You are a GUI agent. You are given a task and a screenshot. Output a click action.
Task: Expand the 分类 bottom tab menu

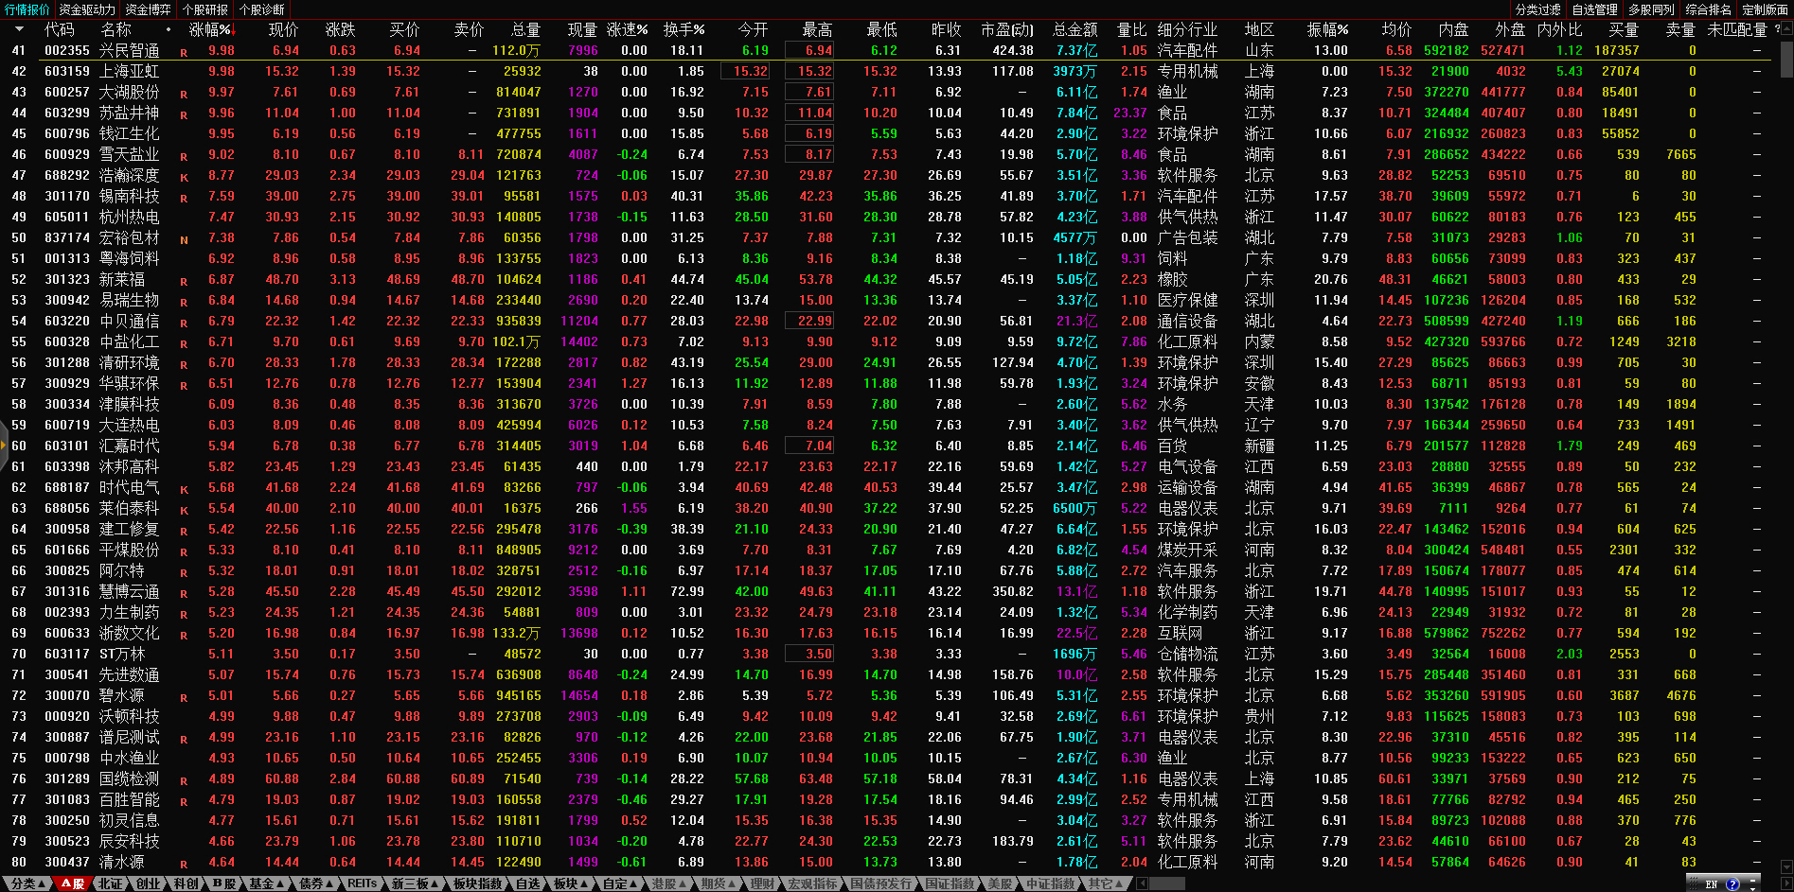tap(27, 883)
